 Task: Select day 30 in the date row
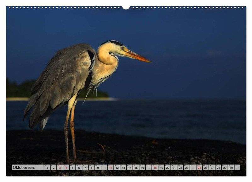click(x=231, y=167)
